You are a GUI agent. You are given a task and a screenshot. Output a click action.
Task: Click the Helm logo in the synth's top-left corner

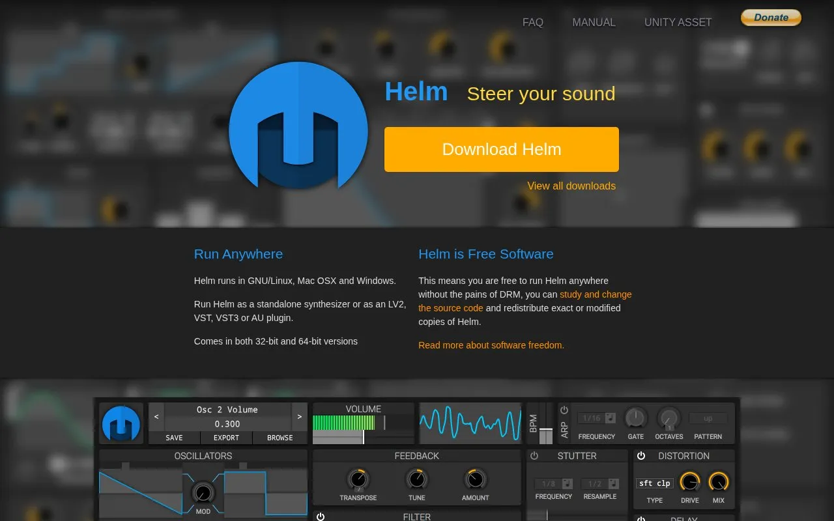121,423
